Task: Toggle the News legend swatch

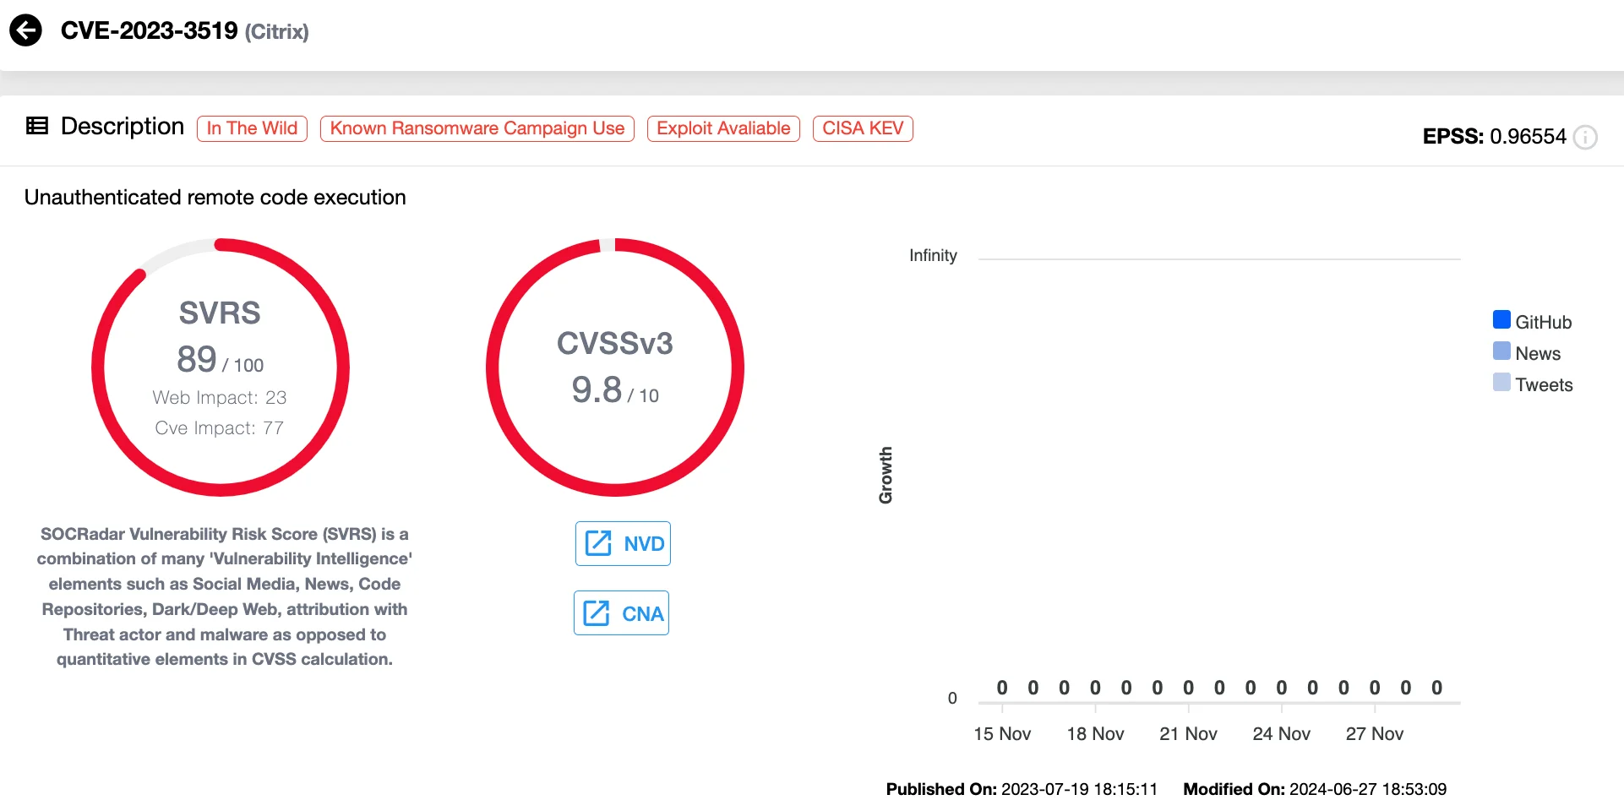Action: coord(1501,351)
